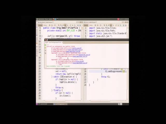Open Forward history dropdown in Orig_Demo7 editor toolbar
Screen dimensions: 166x124
pyautogui.click(x=56, y=25)
